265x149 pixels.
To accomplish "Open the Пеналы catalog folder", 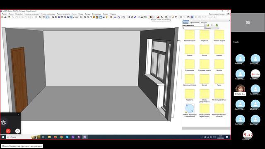I will coord(190,50).
